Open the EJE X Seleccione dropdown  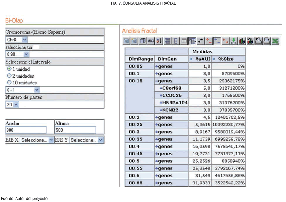50,140
